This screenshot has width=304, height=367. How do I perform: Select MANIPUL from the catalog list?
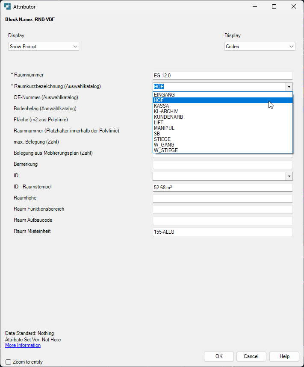pyautogui.click(x=223, y=128)
